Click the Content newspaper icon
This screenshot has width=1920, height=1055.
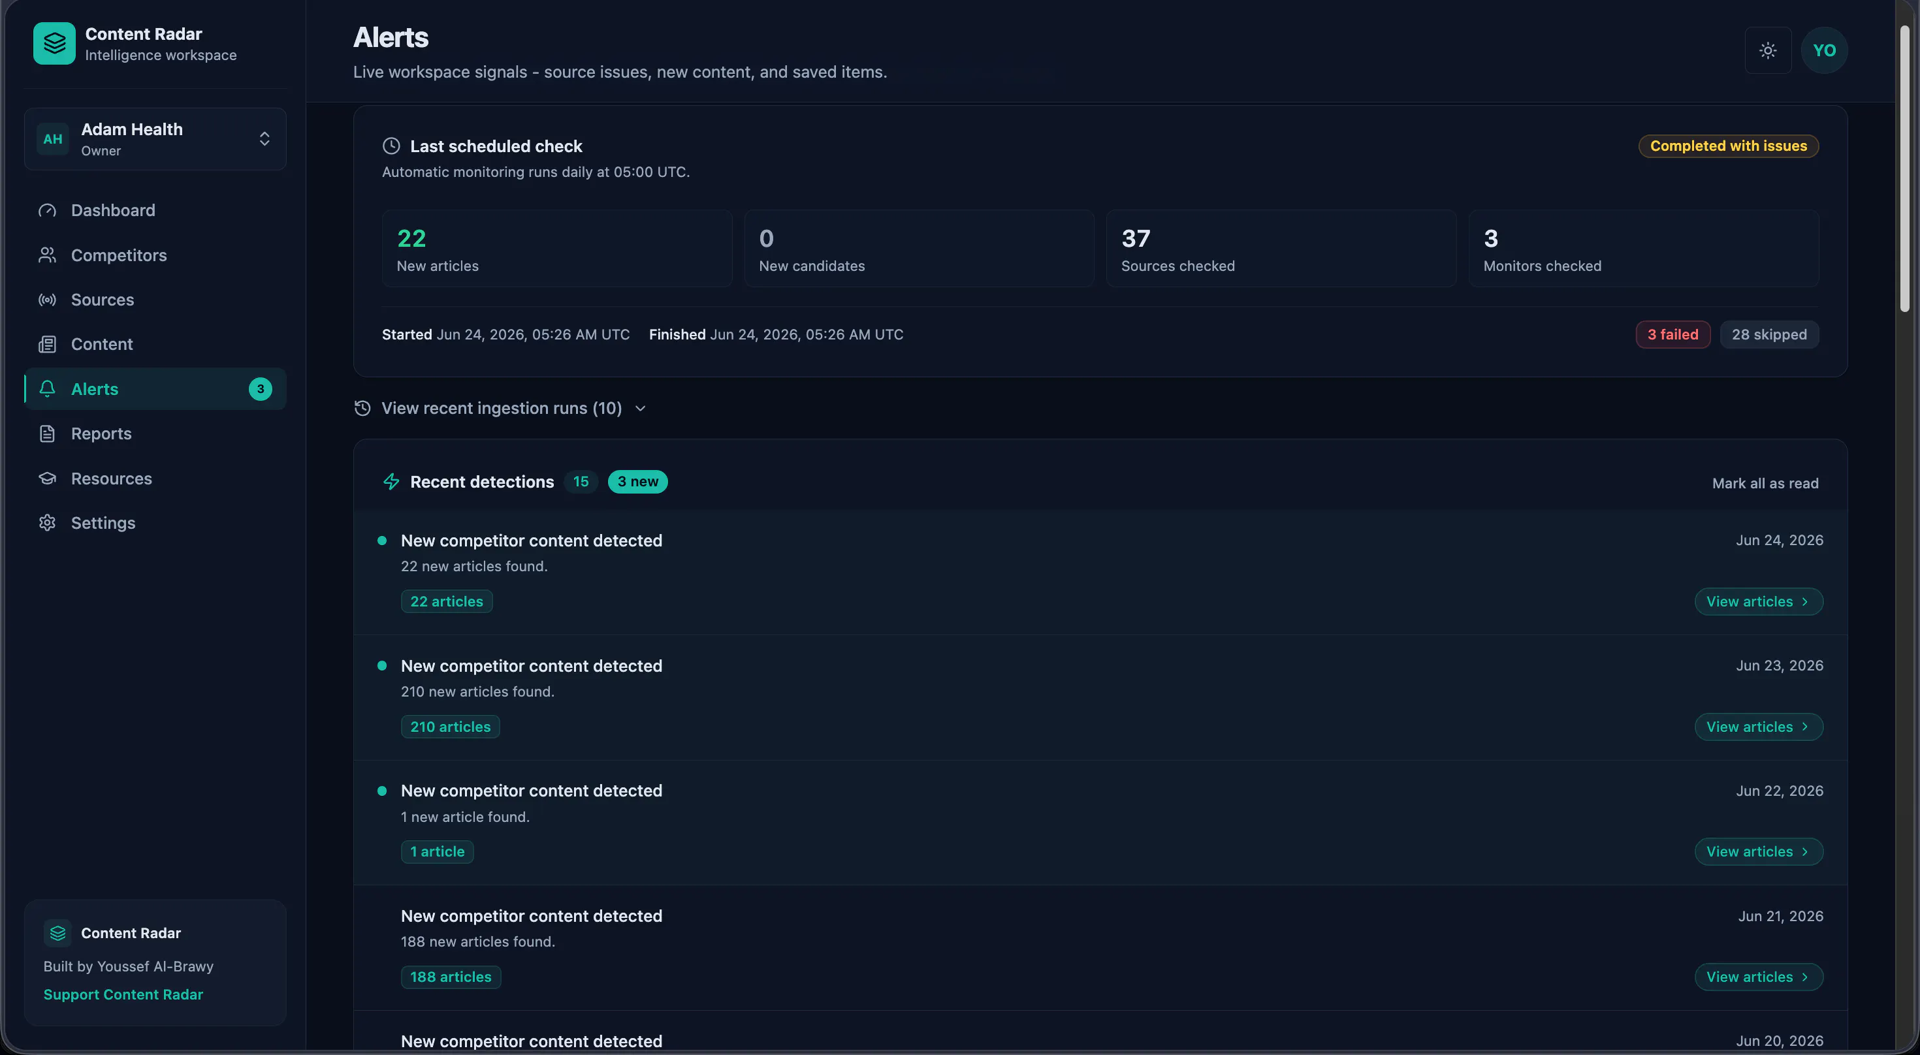tap(48, 344)
